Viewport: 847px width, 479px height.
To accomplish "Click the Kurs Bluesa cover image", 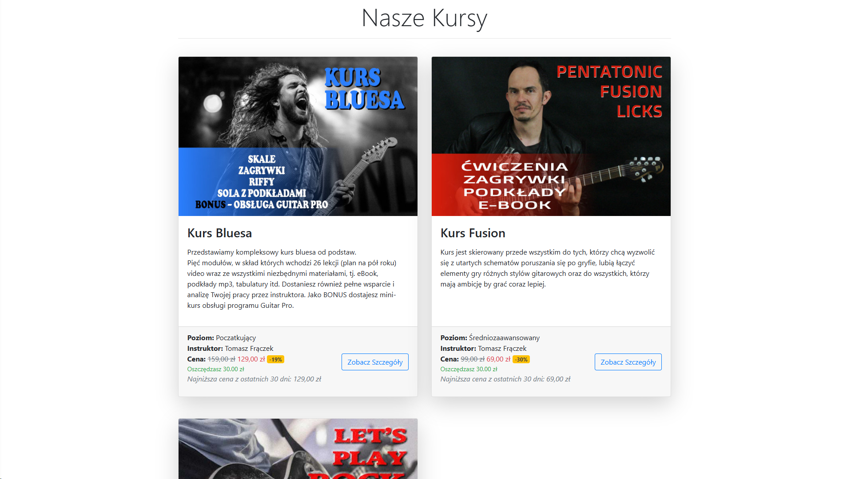I will (298, 136).
